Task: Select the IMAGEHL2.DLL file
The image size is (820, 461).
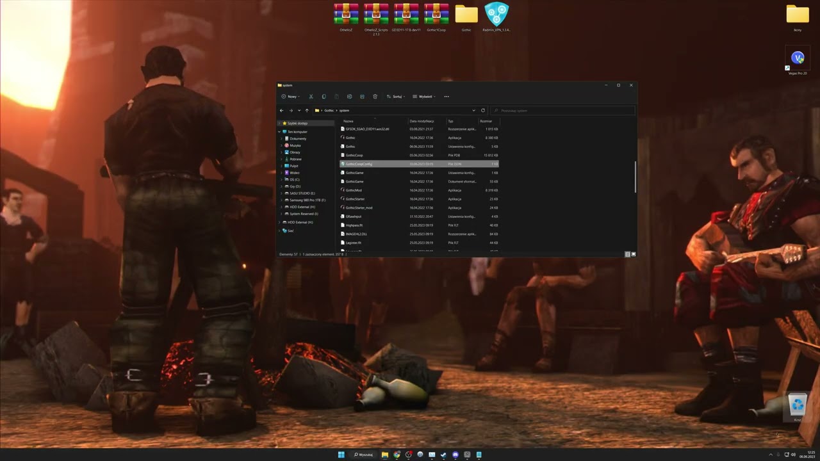Action: pyautogui.click(x=419, y=234)
